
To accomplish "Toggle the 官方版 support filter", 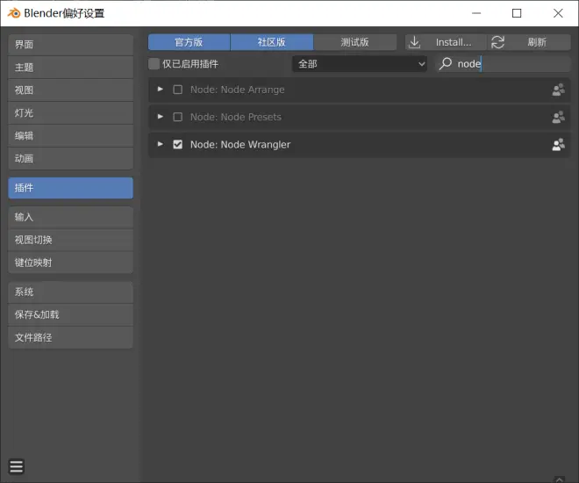I will [x=189, y=42].
